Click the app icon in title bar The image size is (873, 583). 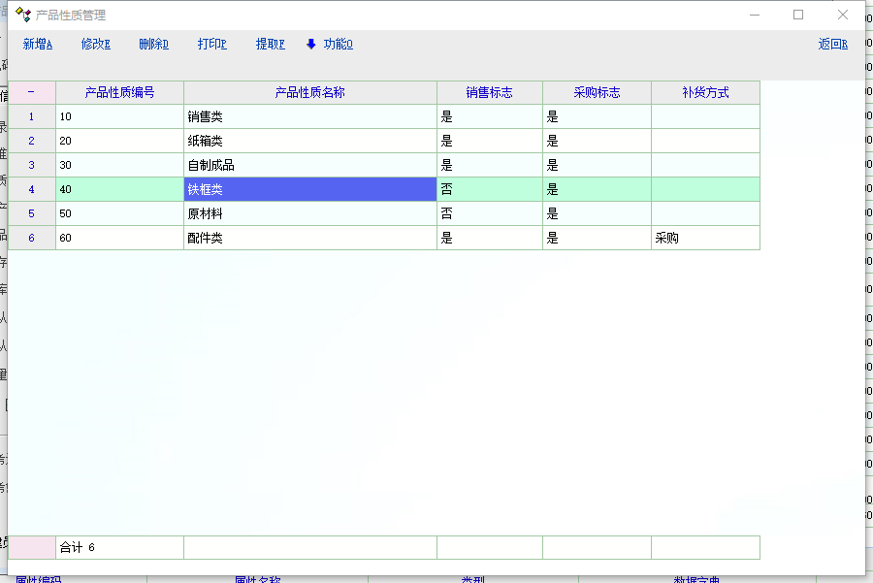coord(22,15)
